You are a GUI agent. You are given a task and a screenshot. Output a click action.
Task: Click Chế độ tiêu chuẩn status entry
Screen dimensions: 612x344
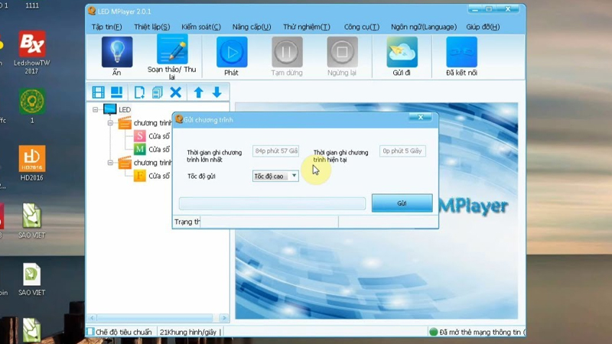click(x=119, y=332)
